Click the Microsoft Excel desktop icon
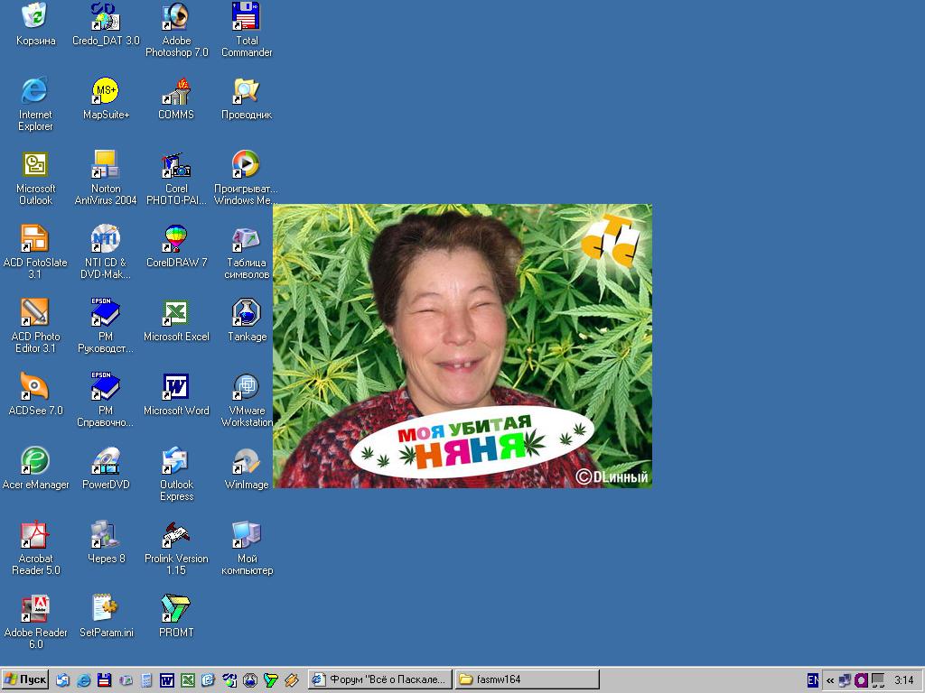This screenshot has width=925, height=693. coord(176,312)
